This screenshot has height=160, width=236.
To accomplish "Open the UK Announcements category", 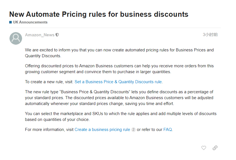I will point(30,22).
